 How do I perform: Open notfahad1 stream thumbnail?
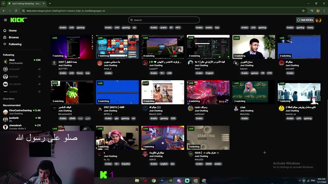click(x=208, y=92)
